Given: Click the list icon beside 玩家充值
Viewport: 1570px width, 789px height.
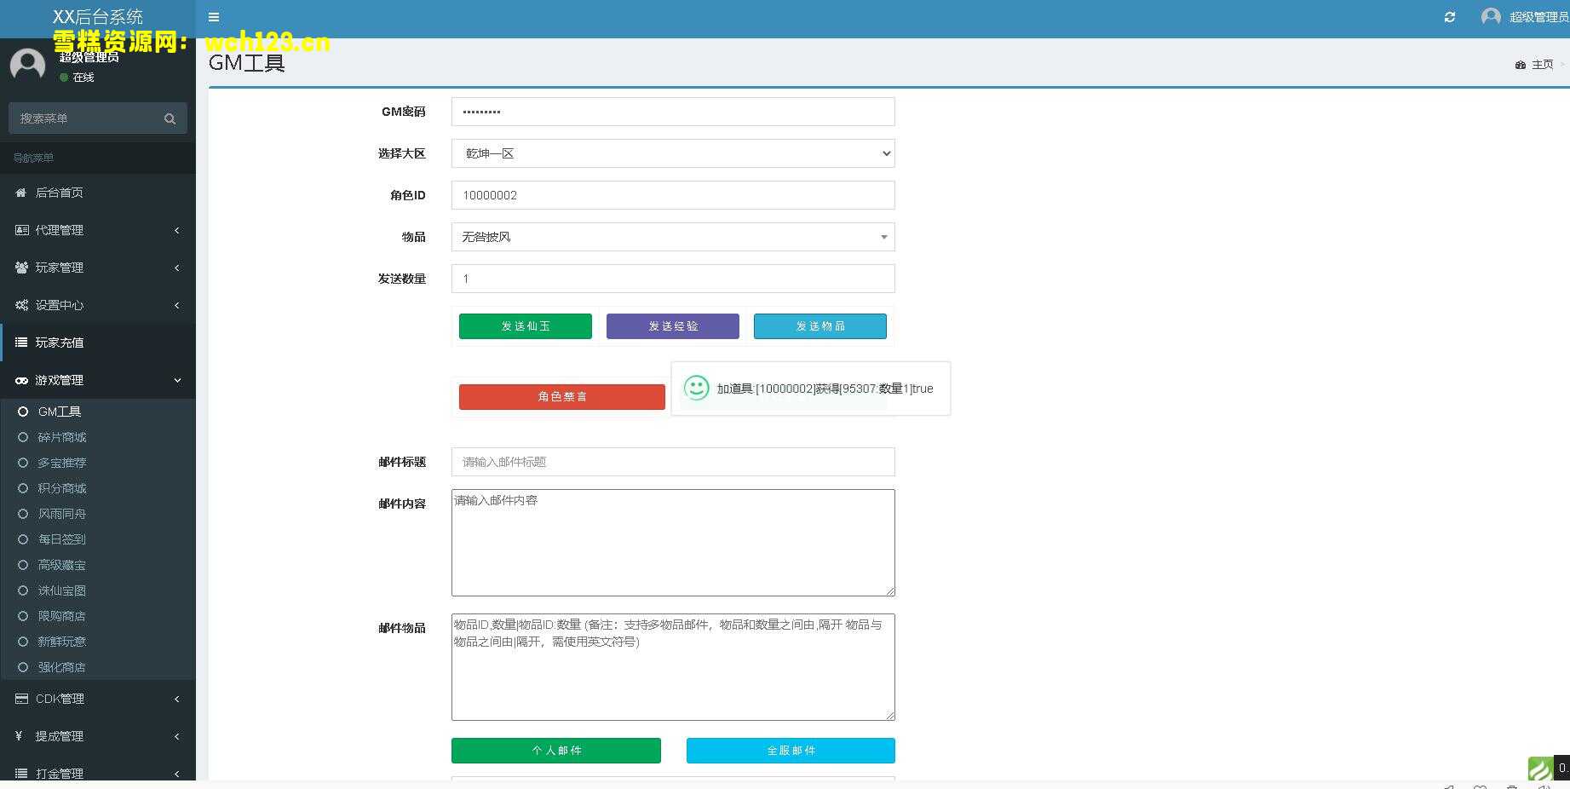Looking at the screenshot, I should [x=21, y=343].
